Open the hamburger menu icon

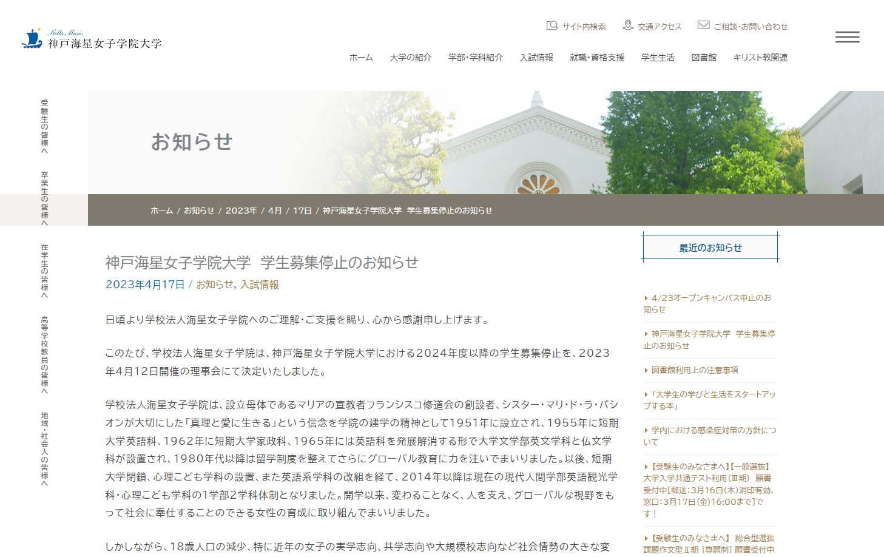pyautogui.click(x=847, y=37)
